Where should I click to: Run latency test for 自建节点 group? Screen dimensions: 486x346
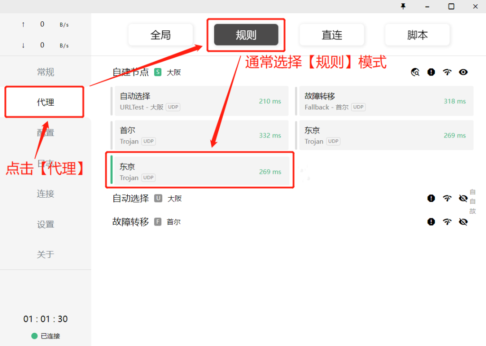tap(447, 72)
